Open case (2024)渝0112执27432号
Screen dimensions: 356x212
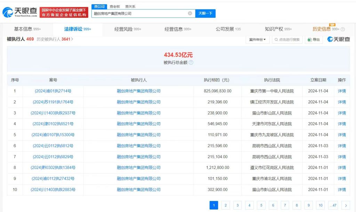click(53, 179)
